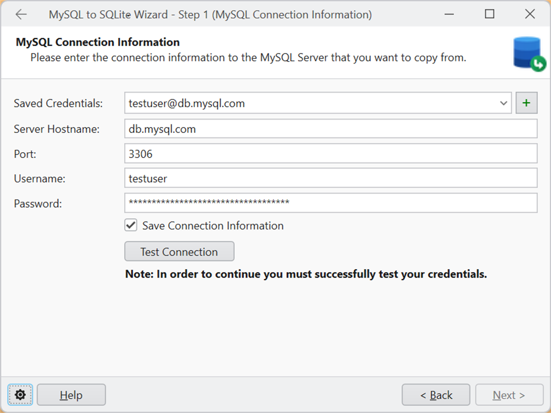Click into the Server Hostname field

(x=330, y=129)
